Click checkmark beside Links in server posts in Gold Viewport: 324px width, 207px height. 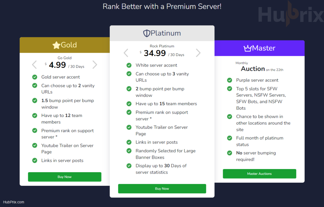click(35, 160)
